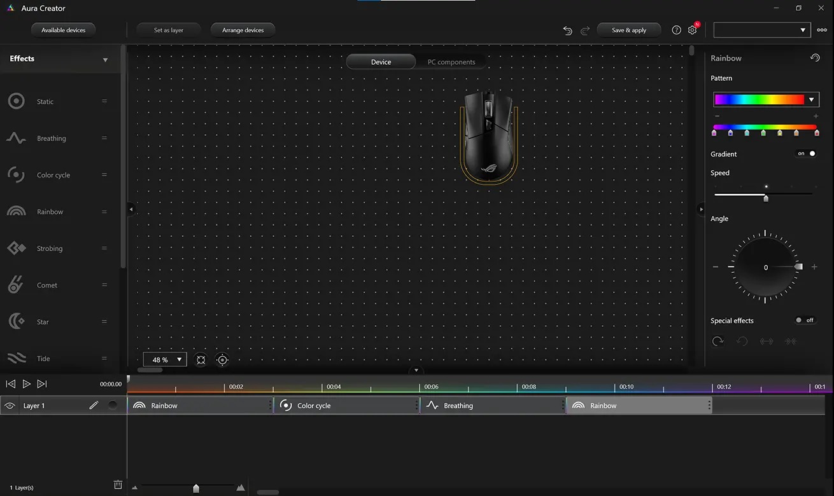Select the Breathing block in timeline

[x=493, y=406]
